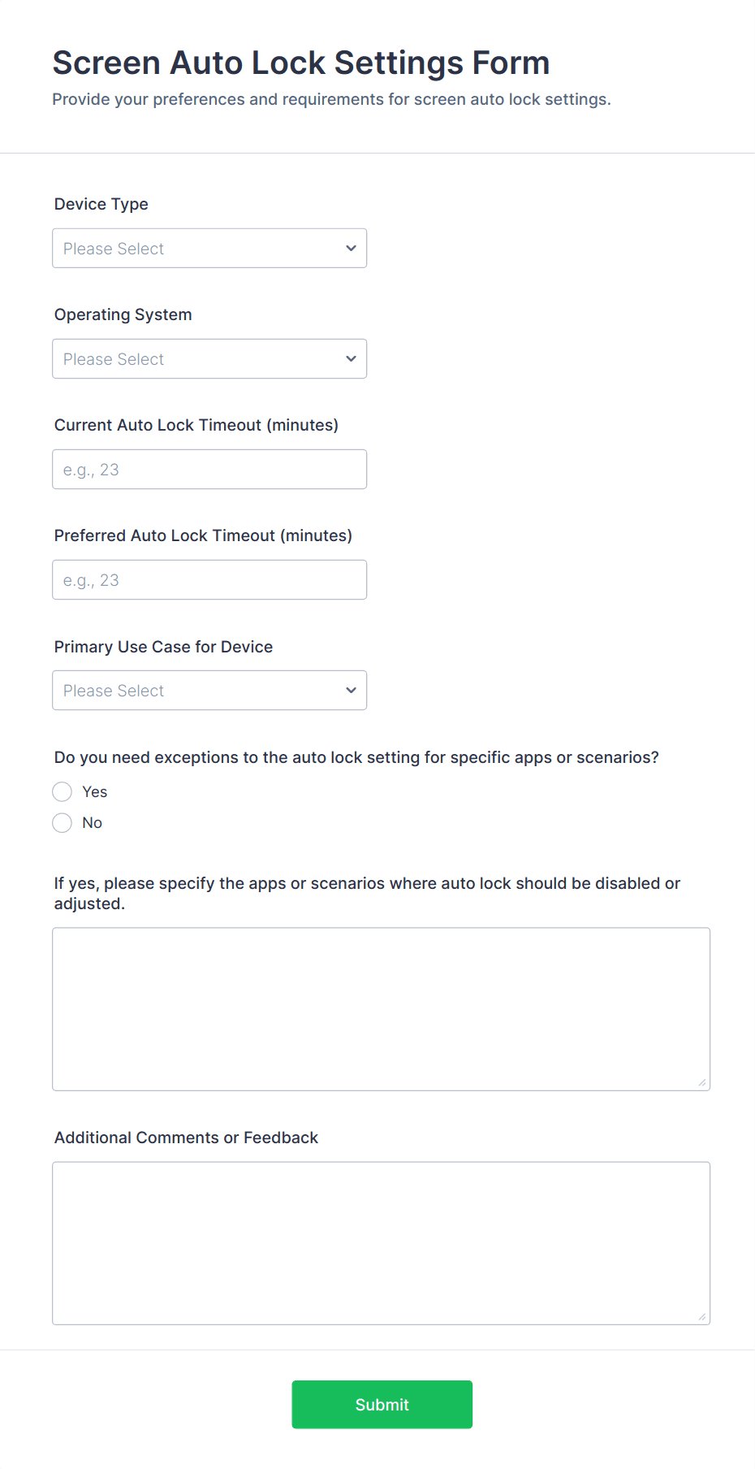Click the Screen Auto Lock Settings Form title
This screenshot has width=755, height=1469.
coord(301,62)
